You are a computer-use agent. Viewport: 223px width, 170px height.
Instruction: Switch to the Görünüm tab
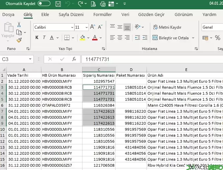(x=184, y=14)
